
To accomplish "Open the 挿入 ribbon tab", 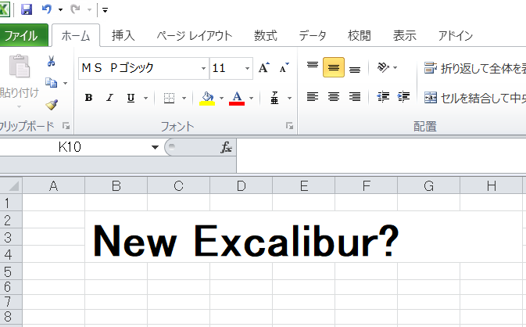I will pyautogui.click(x=123, y=35).
